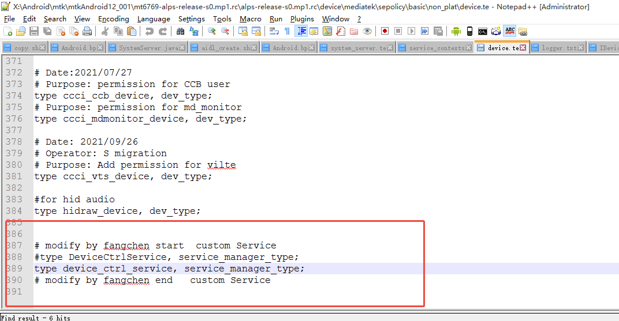Open the Plugins menu
The image size is (619, 321).
point(302,19)
